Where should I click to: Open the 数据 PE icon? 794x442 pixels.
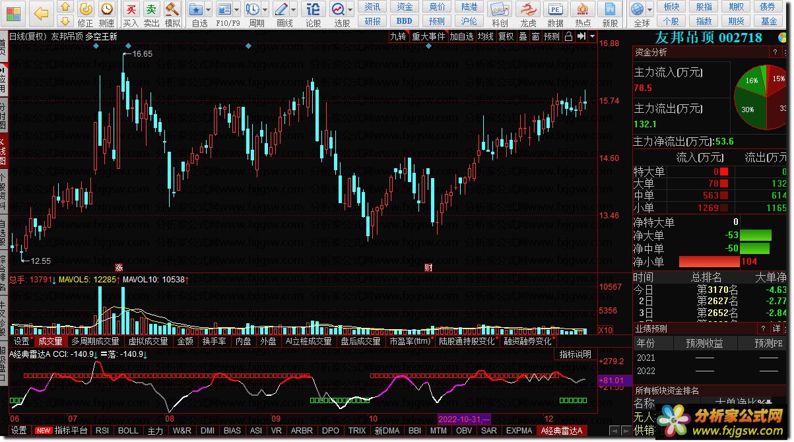pyautogui.click(x=556, y=9)
